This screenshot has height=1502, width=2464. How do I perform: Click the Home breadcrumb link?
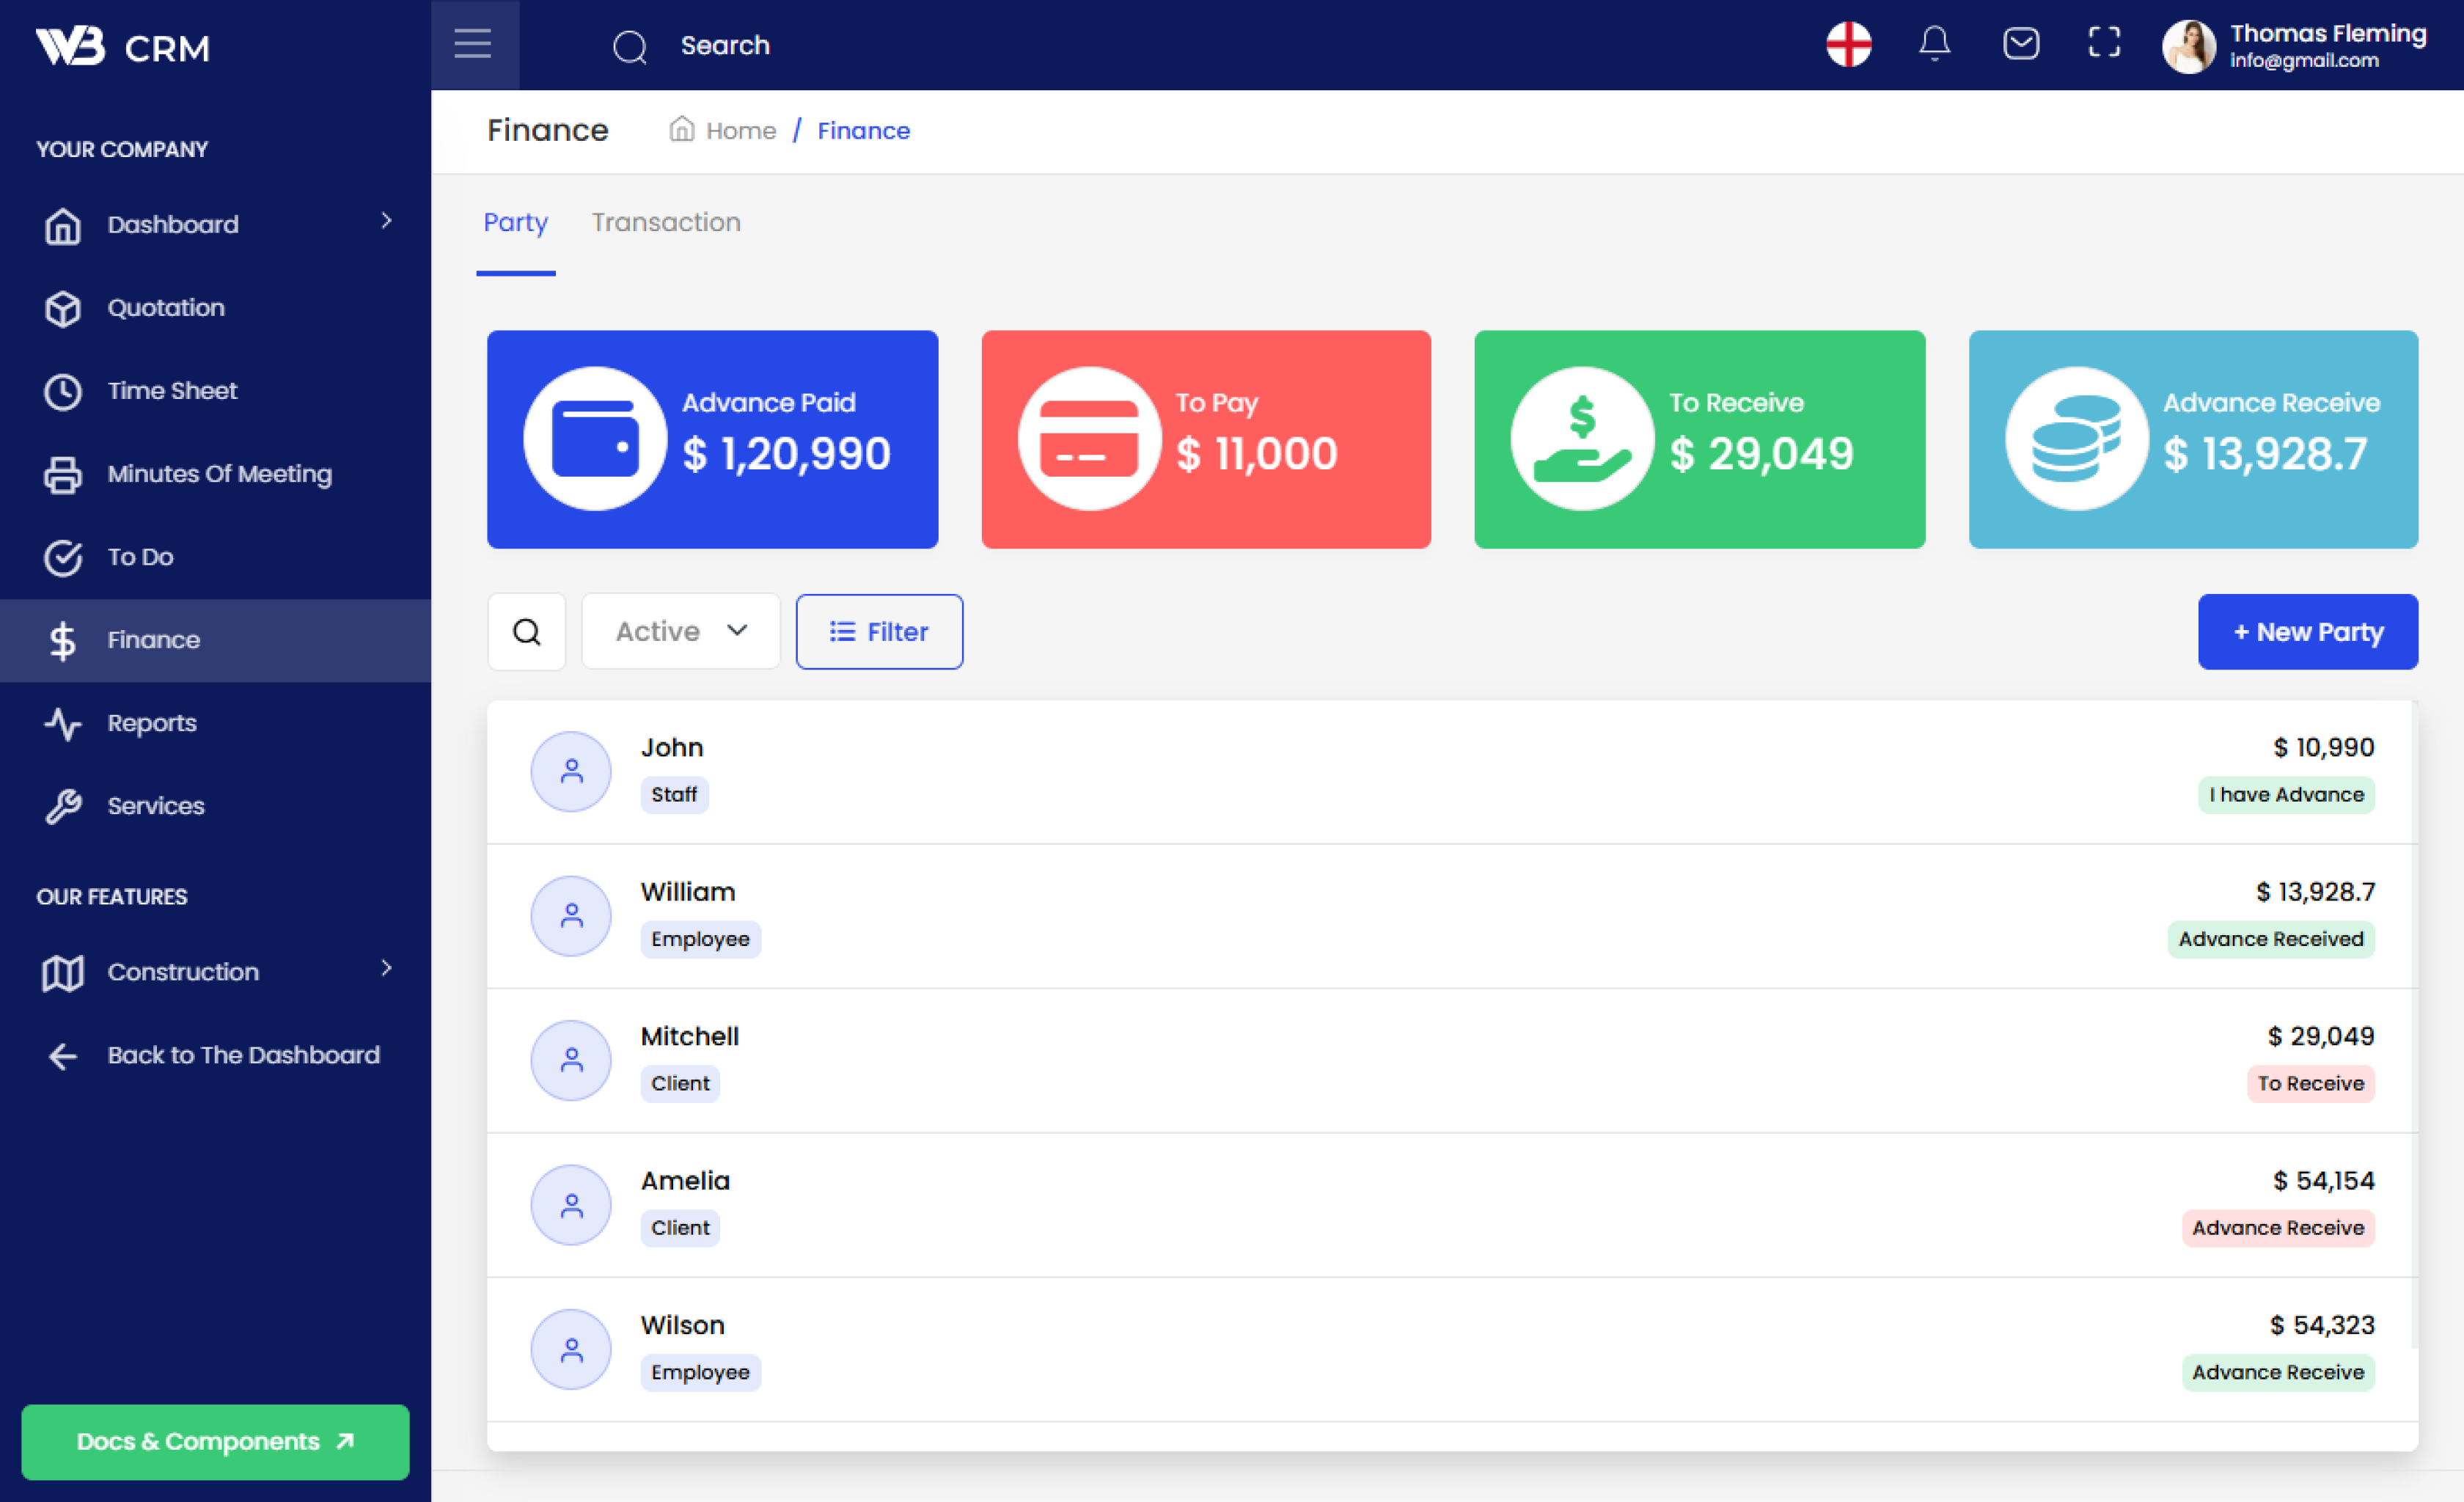point(740,131)
